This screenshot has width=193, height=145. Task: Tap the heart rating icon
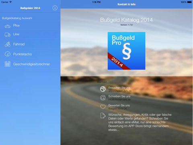point(103,107)
